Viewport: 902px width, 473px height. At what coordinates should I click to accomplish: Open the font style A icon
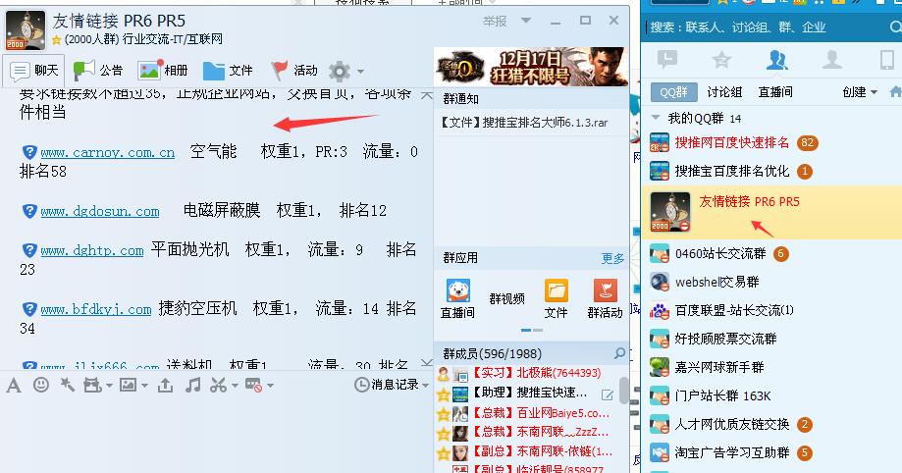click(x=14, y=385)
